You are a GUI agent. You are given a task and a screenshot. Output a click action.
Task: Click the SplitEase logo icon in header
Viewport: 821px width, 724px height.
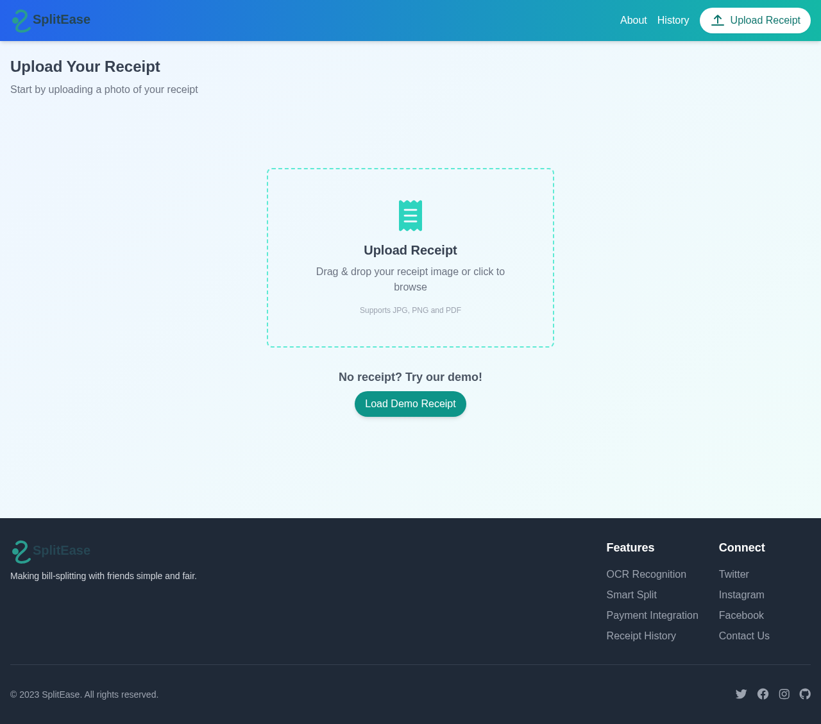pos(21,21)
